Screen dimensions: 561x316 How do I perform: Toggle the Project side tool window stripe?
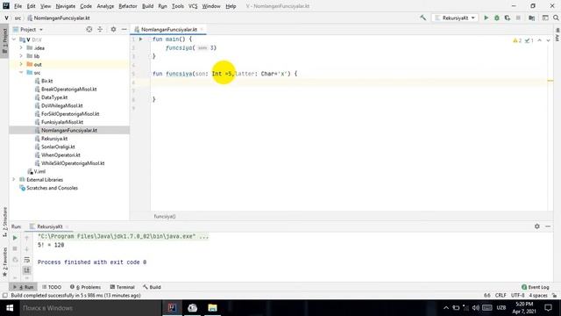coord(4,40)
